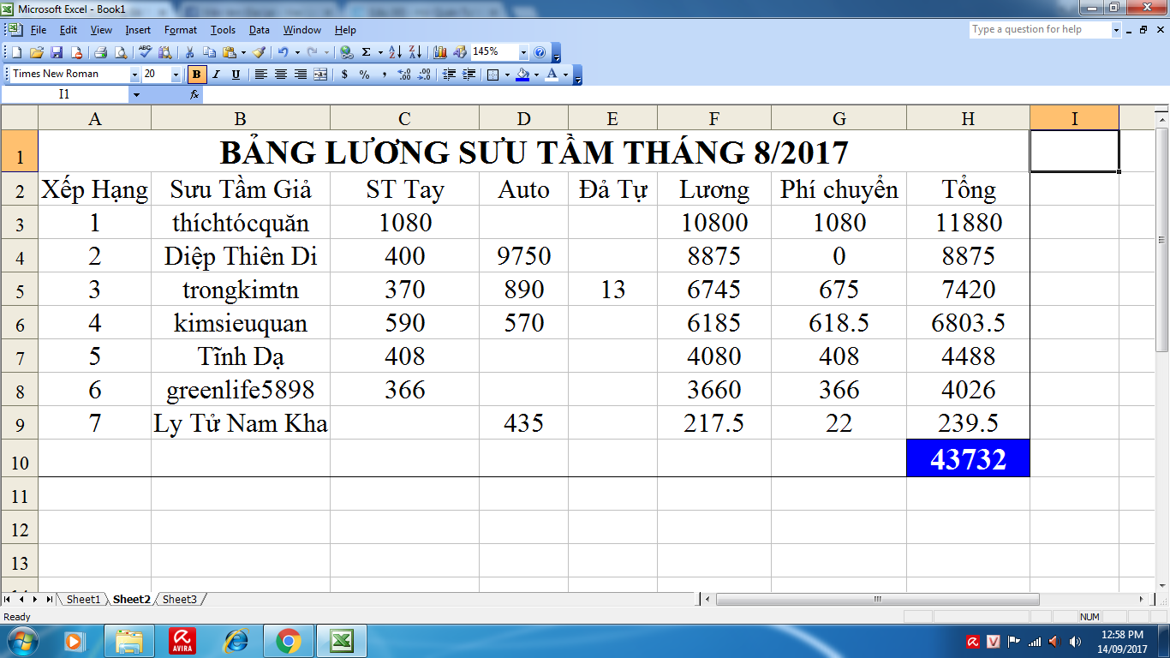Open the Print Preview tool
1170x658 pixels.
[121, 52]
